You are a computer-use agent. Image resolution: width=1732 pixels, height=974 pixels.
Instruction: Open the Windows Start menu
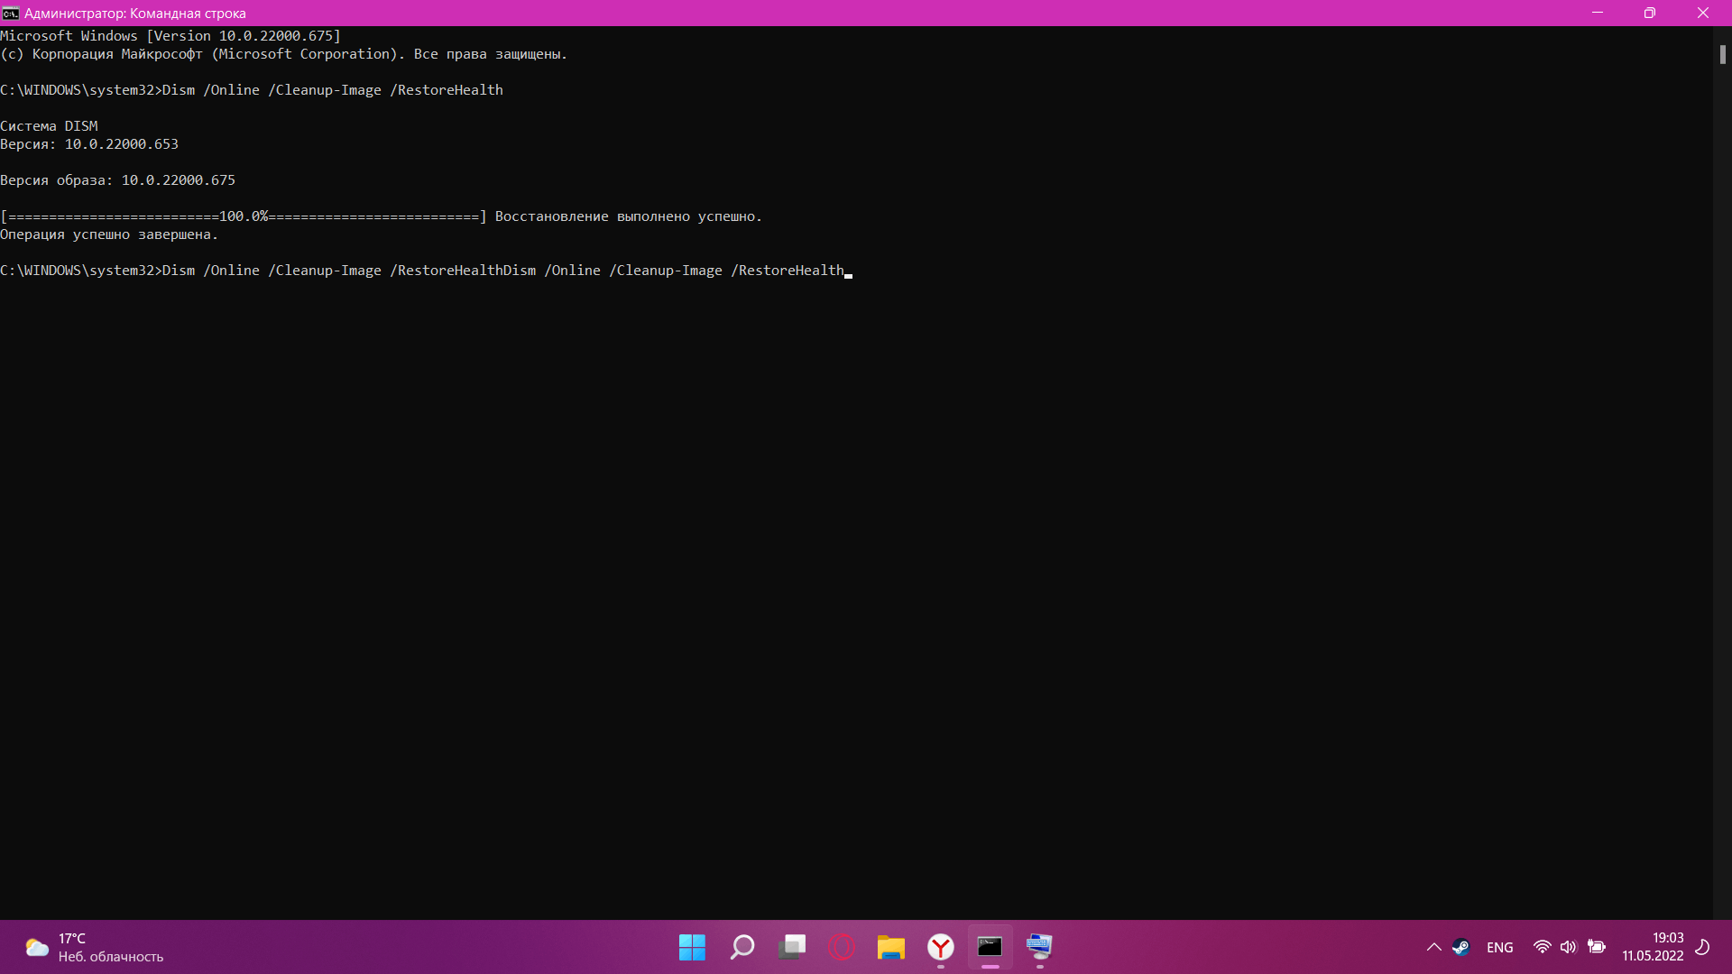[x=692, y=947]
